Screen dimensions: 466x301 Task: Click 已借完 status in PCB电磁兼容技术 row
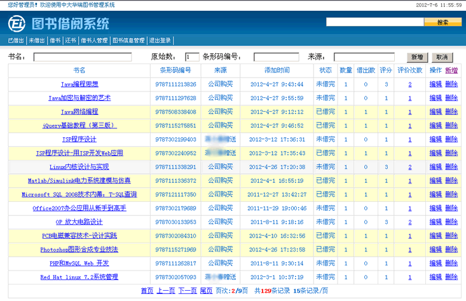coord(326,236)
